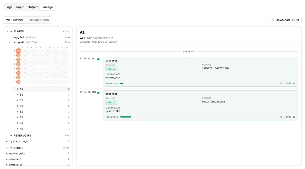Switch to the Output tab
The width and height of the screenshot is (305, 169).
pos(32,7)
